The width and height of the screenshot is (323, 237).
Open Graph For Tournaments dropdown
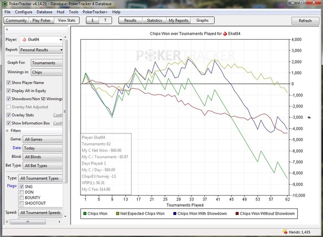(x=47, y=63)
